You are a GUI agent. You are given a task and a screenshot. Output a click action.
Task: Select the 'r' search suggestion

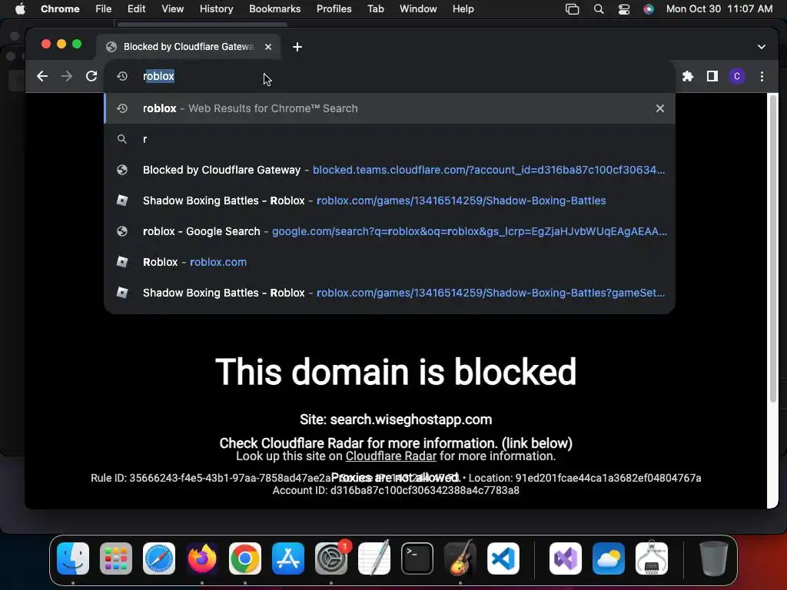click(390, 139)
